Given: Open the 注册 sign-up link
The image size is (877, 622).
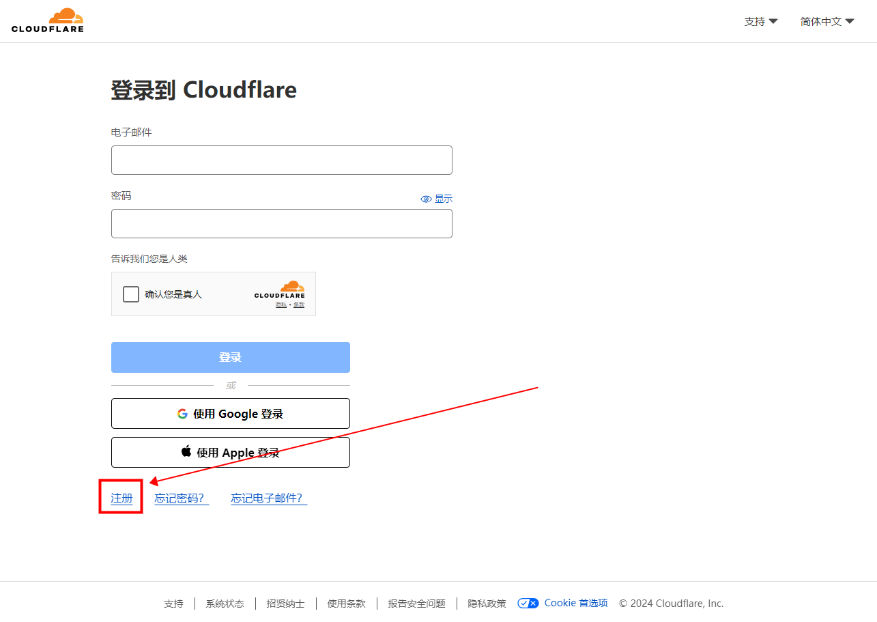Looking at the screenshot, I should click(121, 498).
